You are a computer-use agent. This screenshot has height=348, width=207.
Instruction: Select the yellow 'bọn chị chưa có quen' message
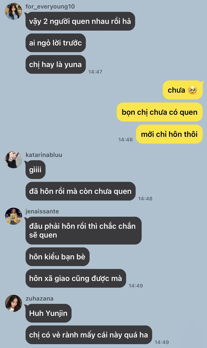tap(160, 112)
